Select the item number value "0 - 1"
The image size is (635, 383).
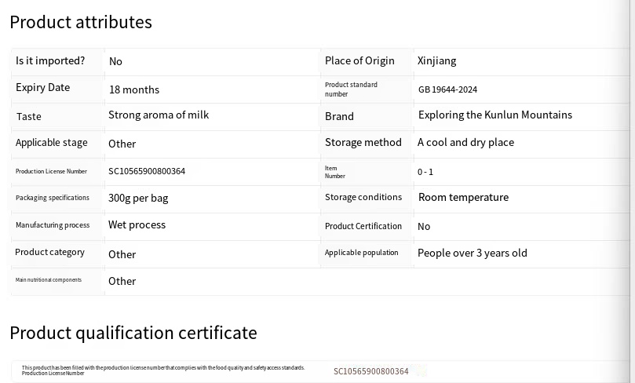(x=425, y=172)
